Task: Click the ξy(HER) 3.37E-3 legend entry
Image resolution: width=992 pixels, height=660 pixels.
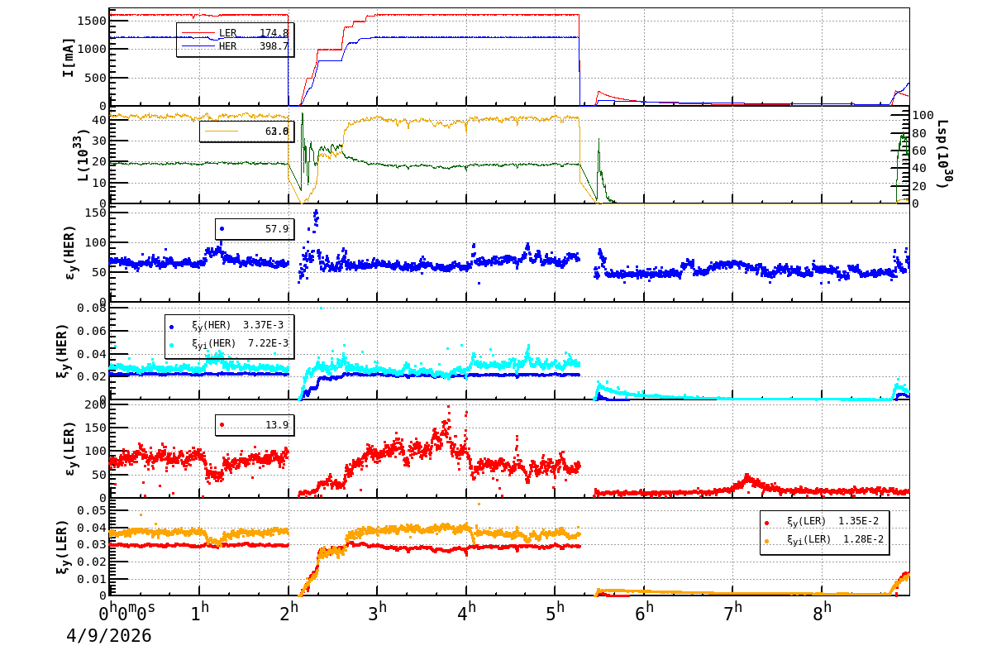Action: [227, 325]
